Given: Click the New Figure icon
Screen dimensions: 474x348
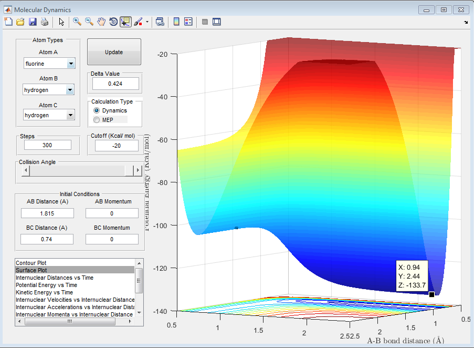Looking at the screenshot, I should [x=8, y=22].
